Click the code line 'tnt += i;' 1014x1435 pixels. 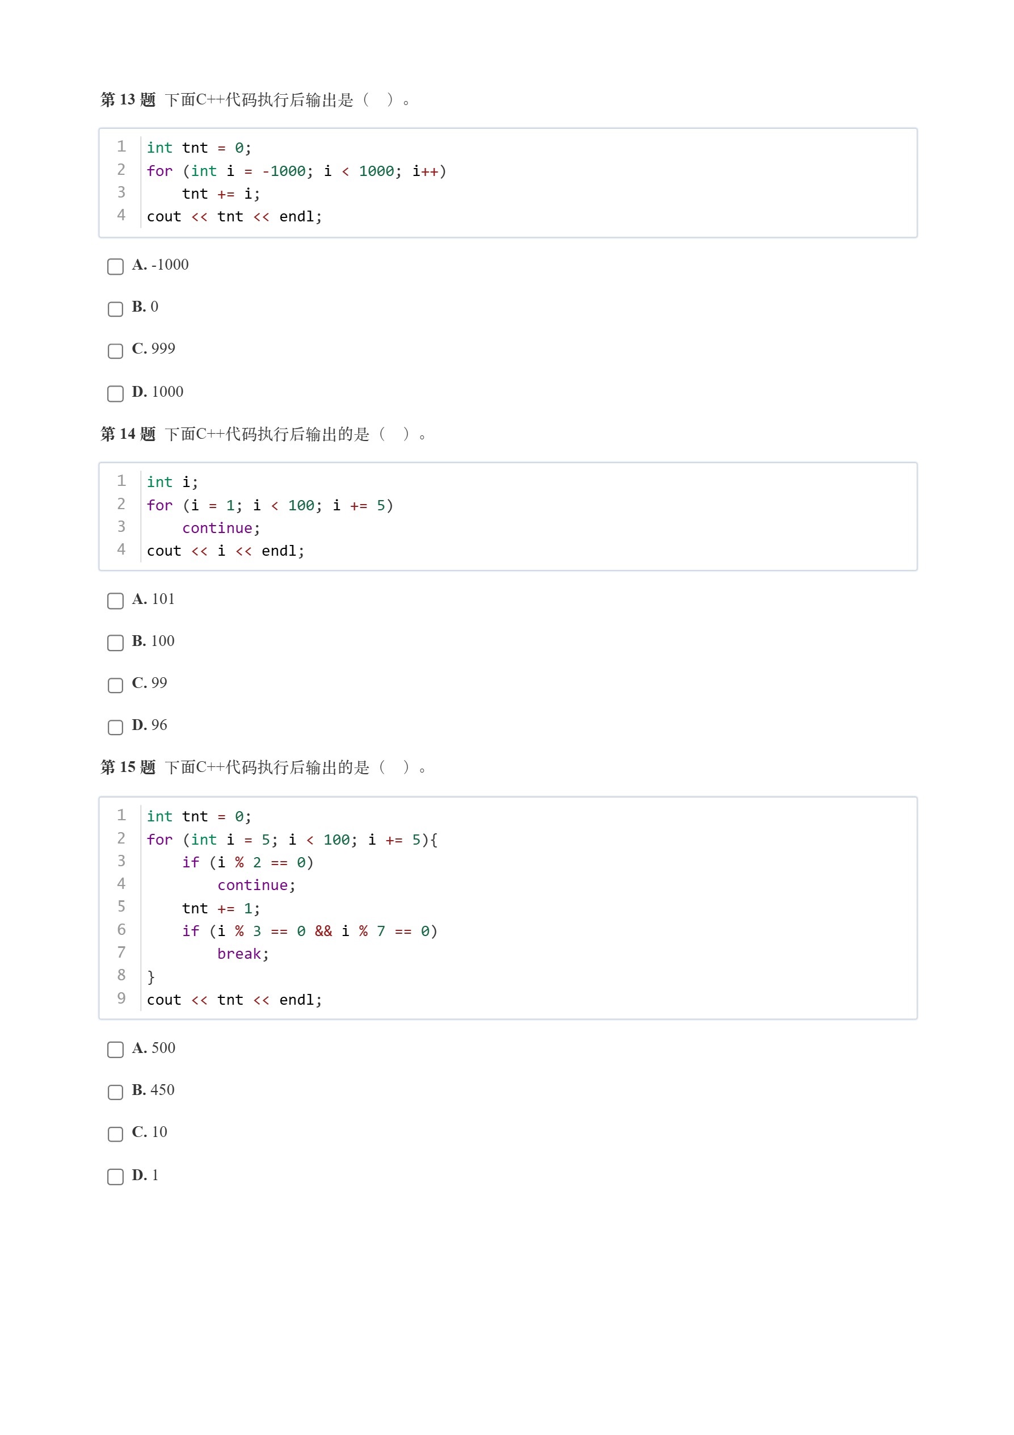pyautogui.click(x=221, y=194)
